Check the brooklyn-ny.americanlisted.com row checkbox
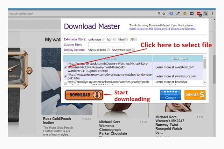Screen dimensions: 224x149 (65, 84)
